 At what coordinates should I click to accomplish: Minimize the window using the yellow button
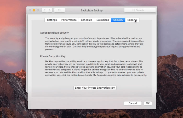[34, 10]
